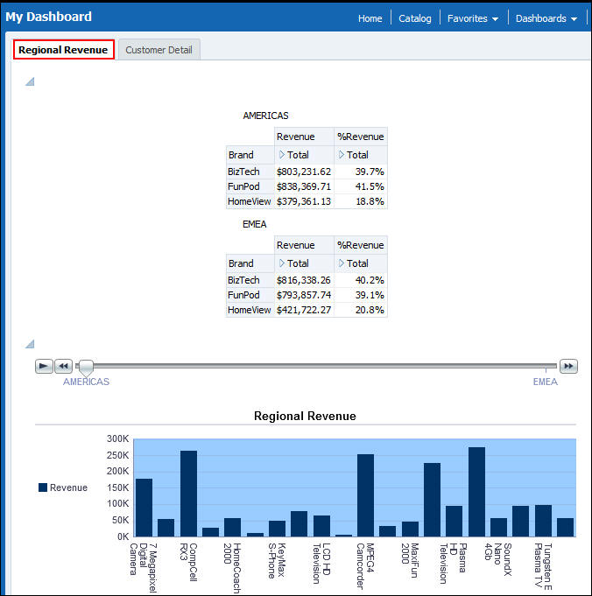This screenshot has width=592, height=596.
Task: Click the Revenue legend color swatch
Action: pyautogui.click(x=43, y=487)
